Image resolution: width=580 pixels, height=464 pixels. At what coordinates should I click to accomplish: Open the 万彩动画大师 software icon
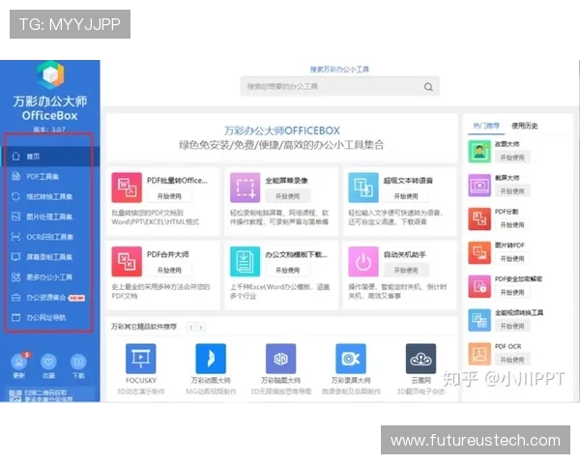[211, 359]
